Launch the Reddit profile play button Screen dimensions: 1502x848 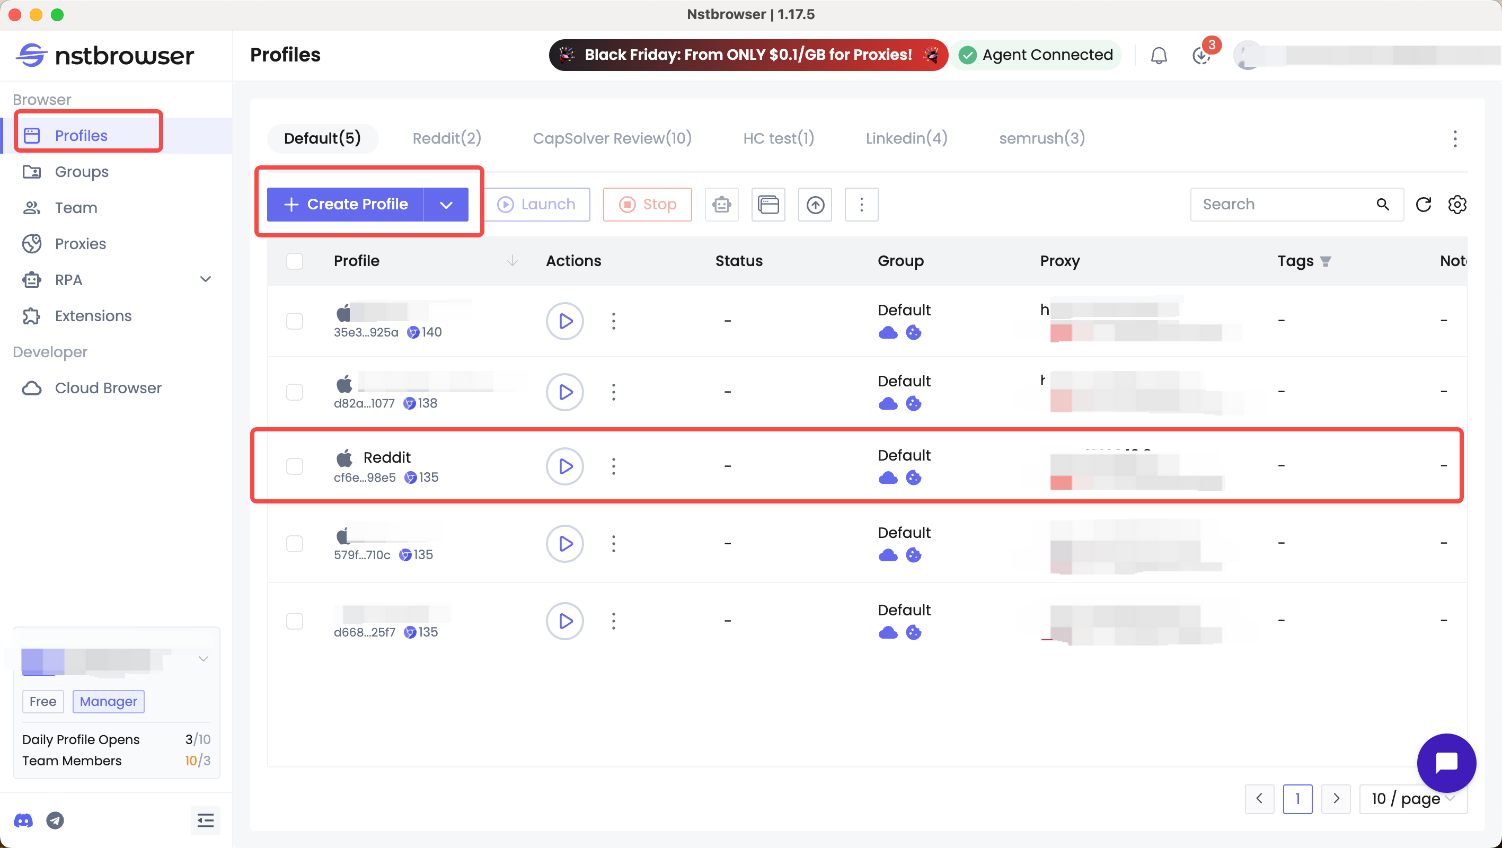pos(564,466)
